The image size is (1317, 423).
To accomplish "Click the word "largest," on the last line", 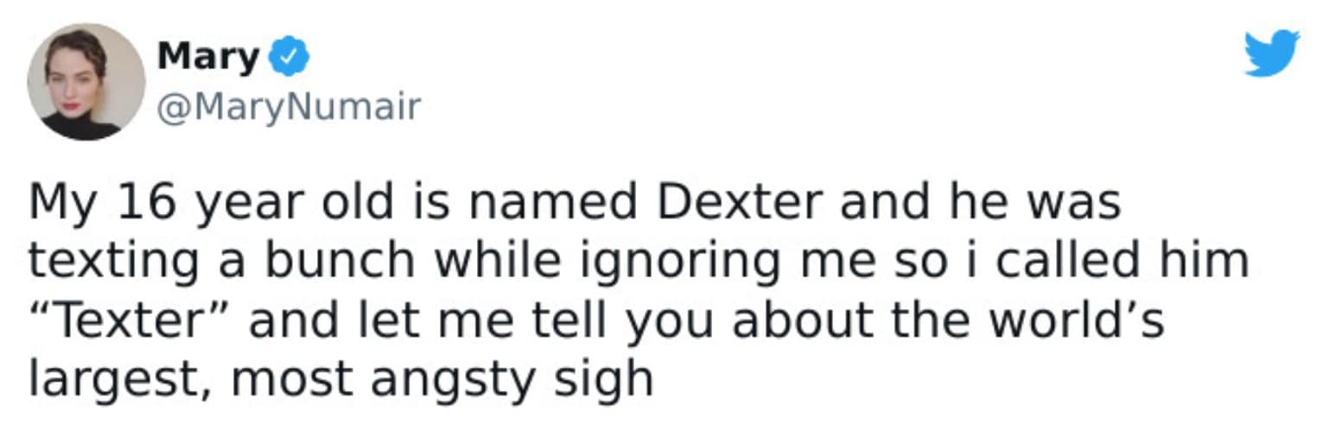I will point(117,379).
